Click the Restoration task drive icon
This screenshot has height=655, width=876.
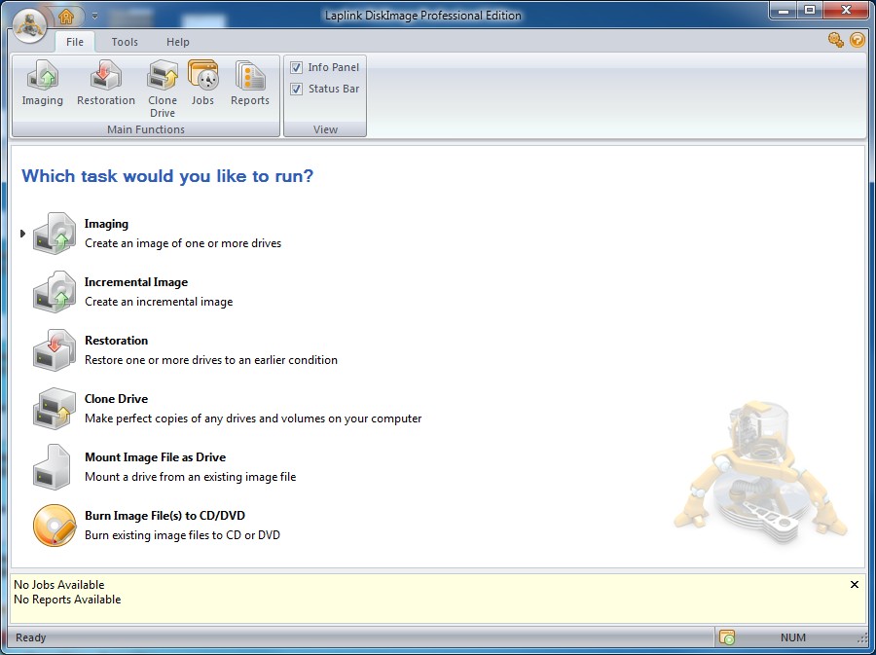[55, 350]
